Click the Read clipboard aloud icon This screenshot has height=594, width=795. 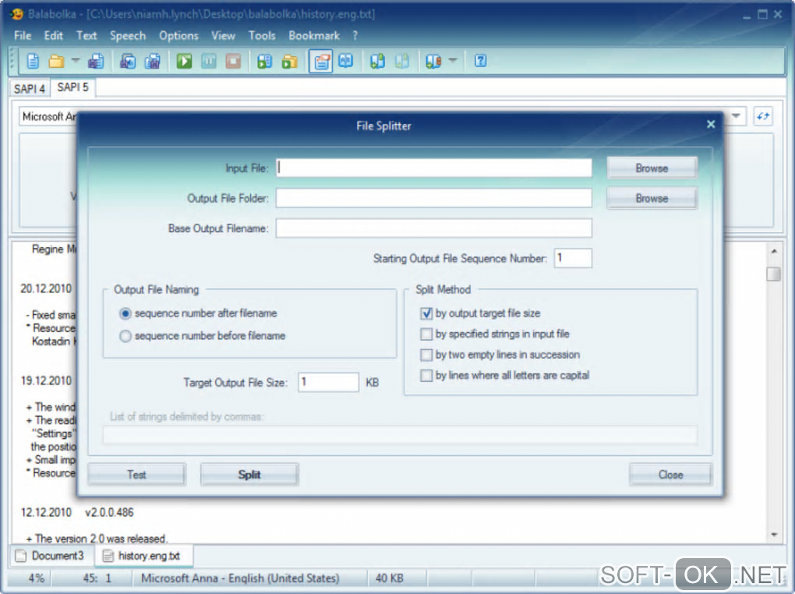coord(265,62)
